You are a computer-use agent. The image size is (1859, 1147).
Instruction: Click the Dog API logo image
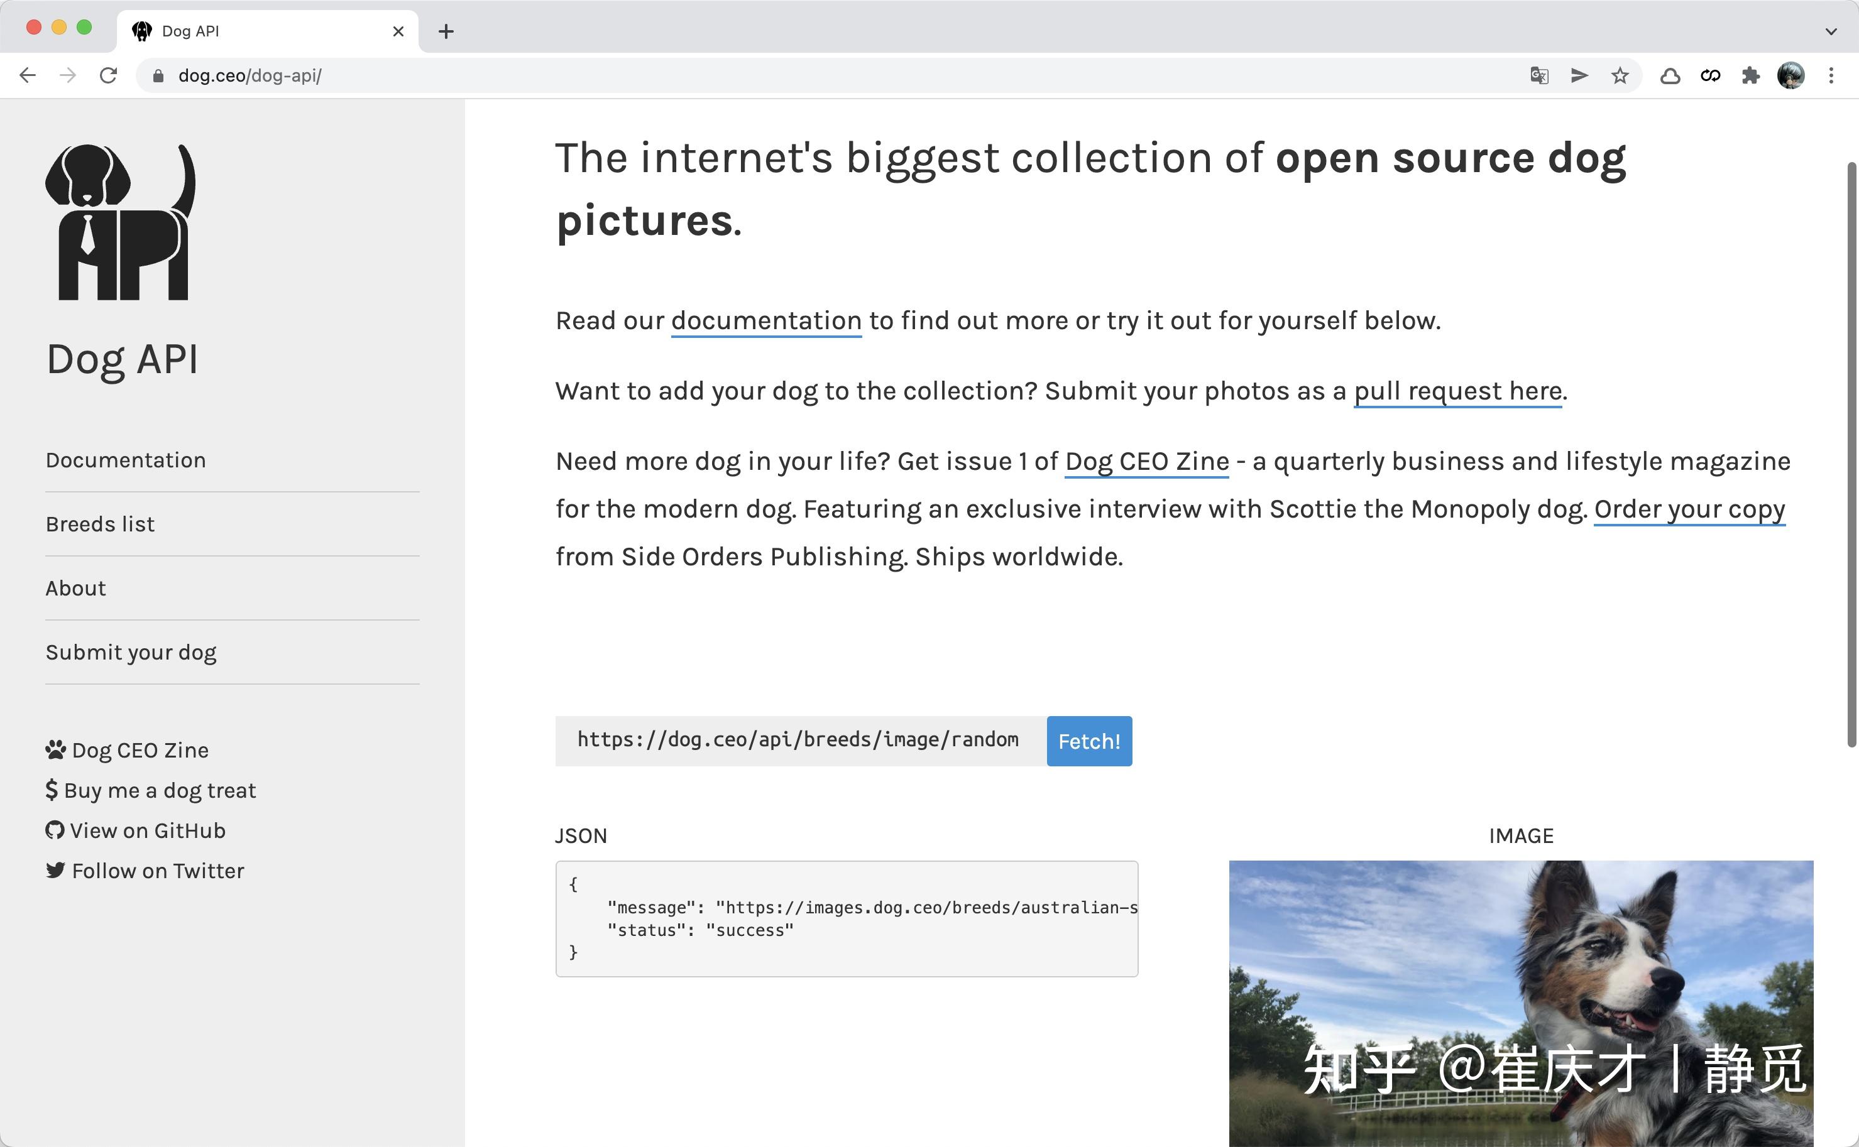pos(120,222)
